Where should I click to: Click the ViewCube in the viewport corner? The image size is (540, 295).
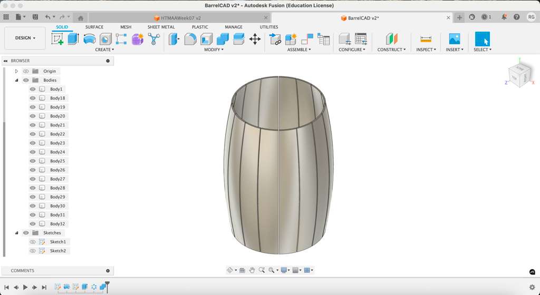519,75
